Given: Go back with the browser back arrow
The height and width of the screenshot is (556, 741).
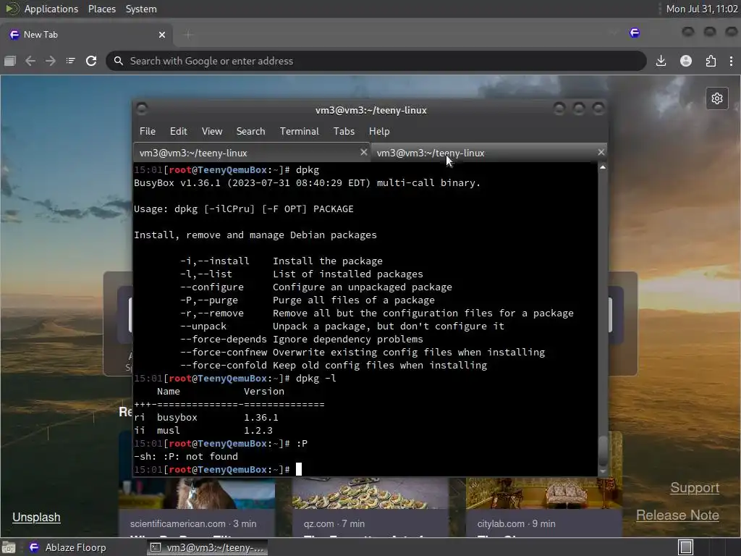Looking at the screenshot, I should click(30, 61).
